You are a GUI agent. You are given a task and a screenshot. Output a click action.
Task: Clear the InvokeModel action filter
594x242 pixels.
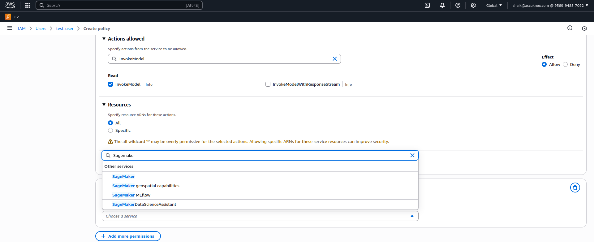pos(334,59)
